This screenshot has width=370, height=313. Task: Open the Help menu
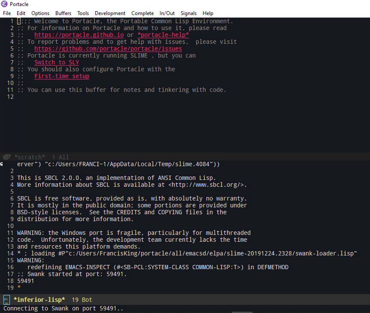(x=208, y=13)
